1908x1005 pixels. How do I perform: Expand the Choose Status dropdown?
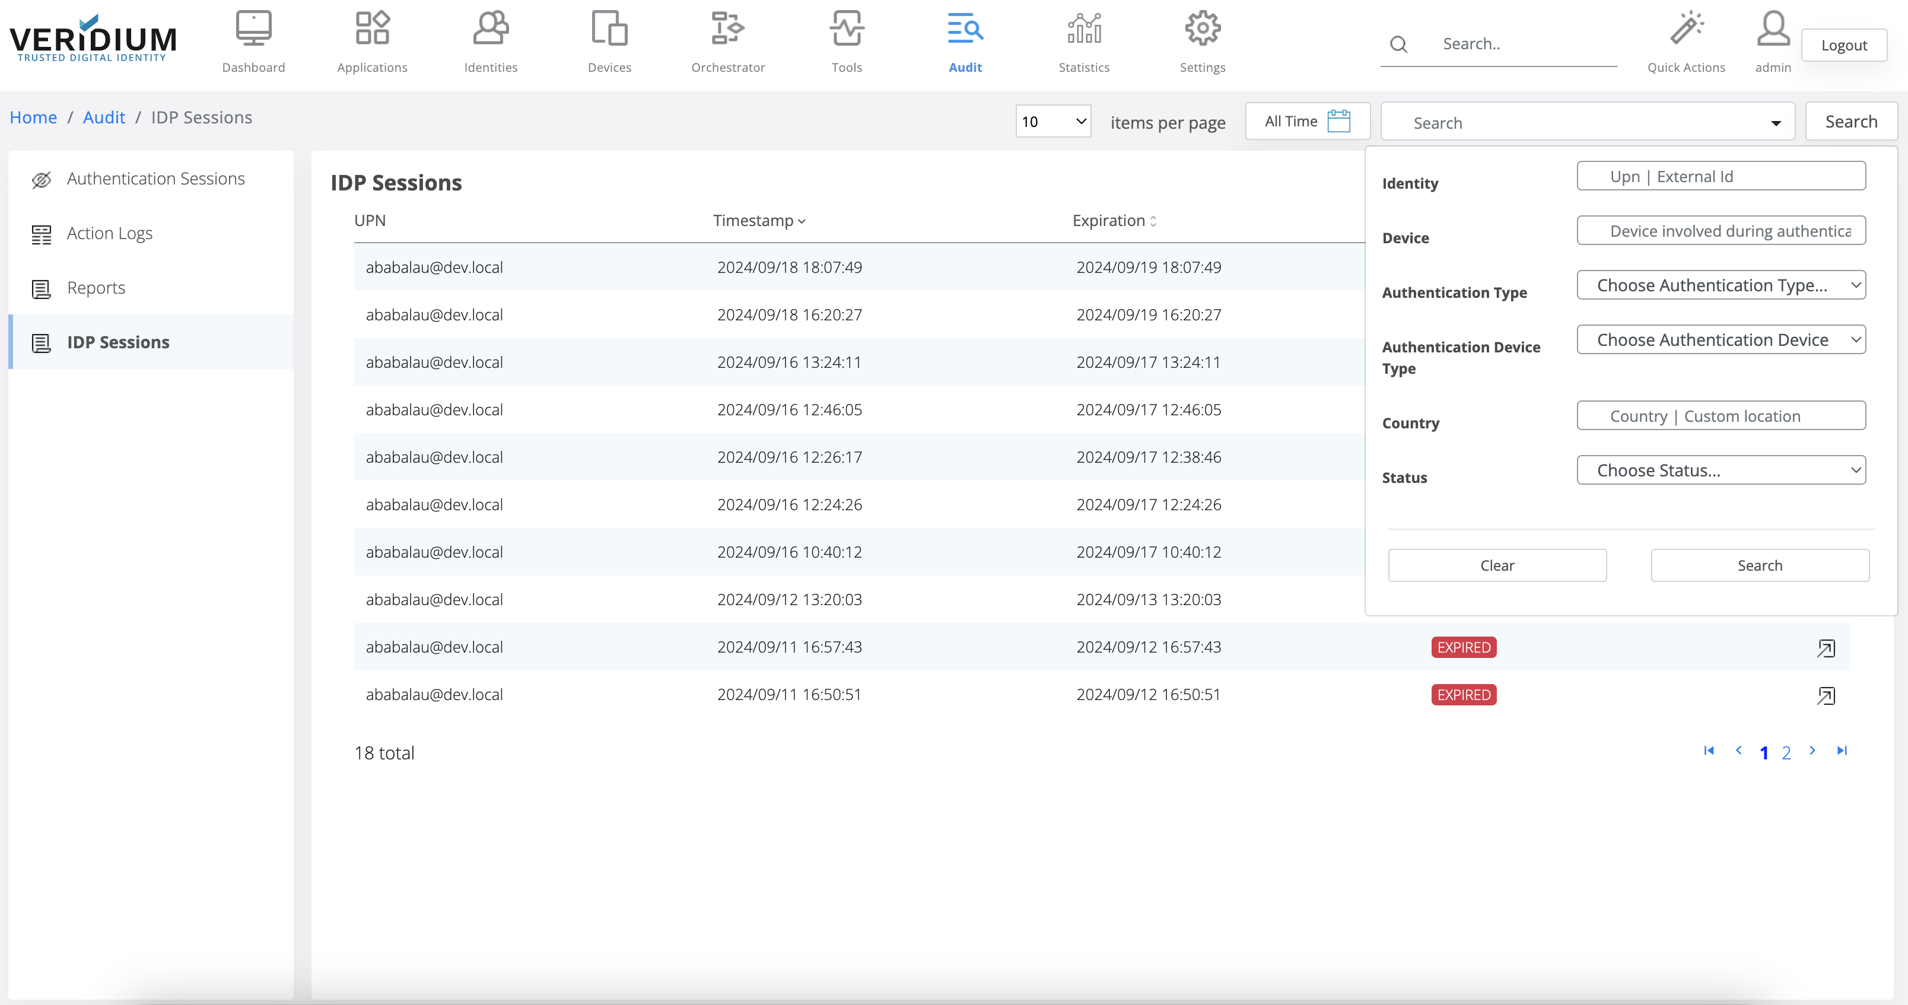coord(1720,469)
